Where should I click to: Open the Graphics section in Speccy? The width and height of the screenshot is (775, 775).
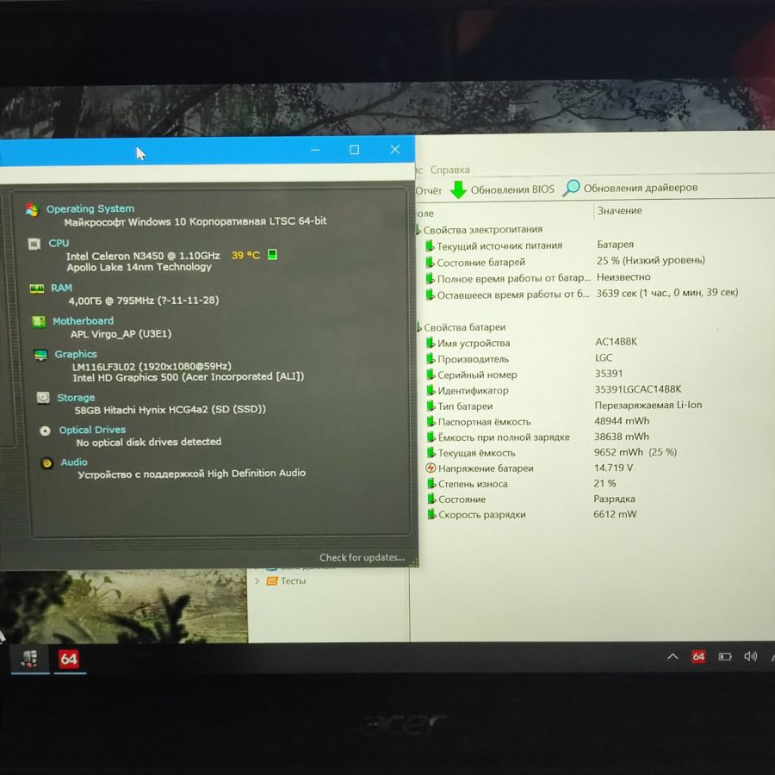pos(76,354)
